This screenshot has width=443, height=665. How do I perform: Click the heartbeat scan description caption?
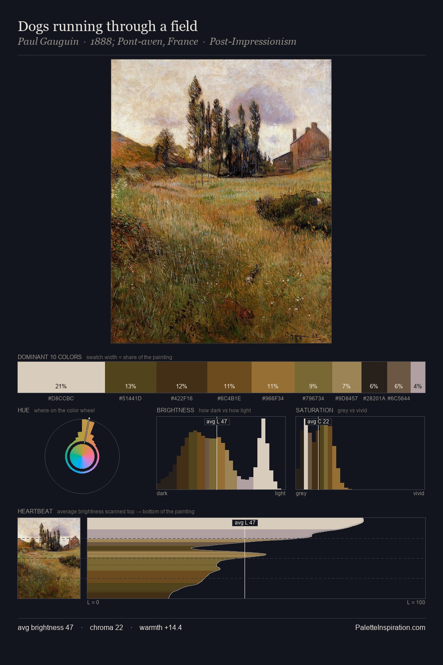[126, 512]
